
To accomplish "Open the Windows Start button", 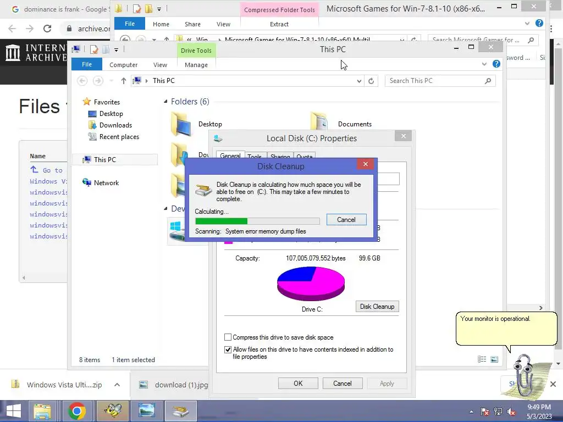I will 14,411.
